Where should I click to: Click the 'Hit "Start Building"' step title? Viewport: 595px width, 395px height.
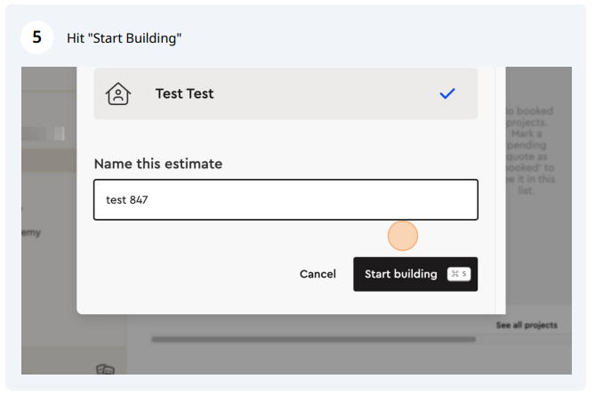click(x=125, y=38)
